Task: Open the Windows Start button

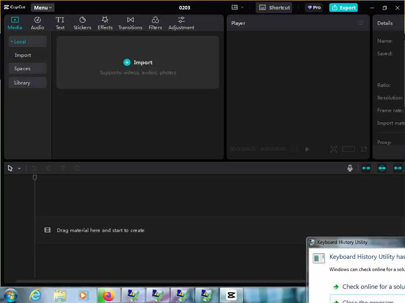Action: coord(10,295)
